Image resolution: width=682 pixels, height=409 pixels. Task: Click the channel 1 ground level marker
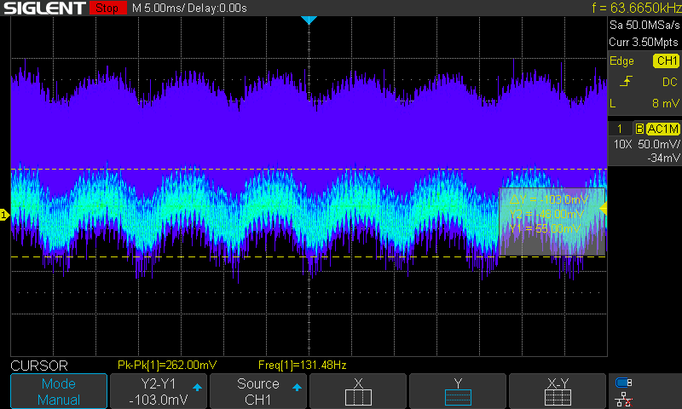point(4,216)
